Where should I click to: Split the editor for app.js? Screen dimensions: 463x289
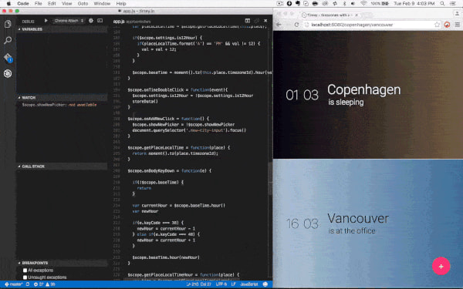[248, 21]
